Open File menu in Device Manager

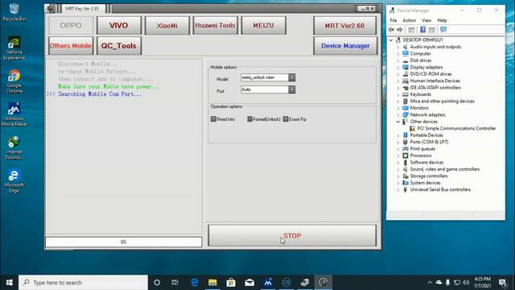click(393, 20)
